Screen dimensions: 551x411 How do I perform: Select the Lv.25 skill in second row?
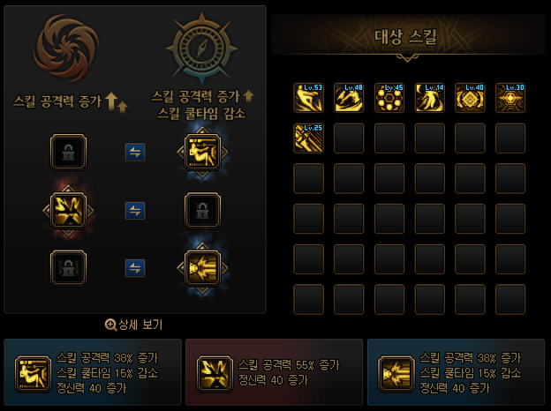point(308,138)
